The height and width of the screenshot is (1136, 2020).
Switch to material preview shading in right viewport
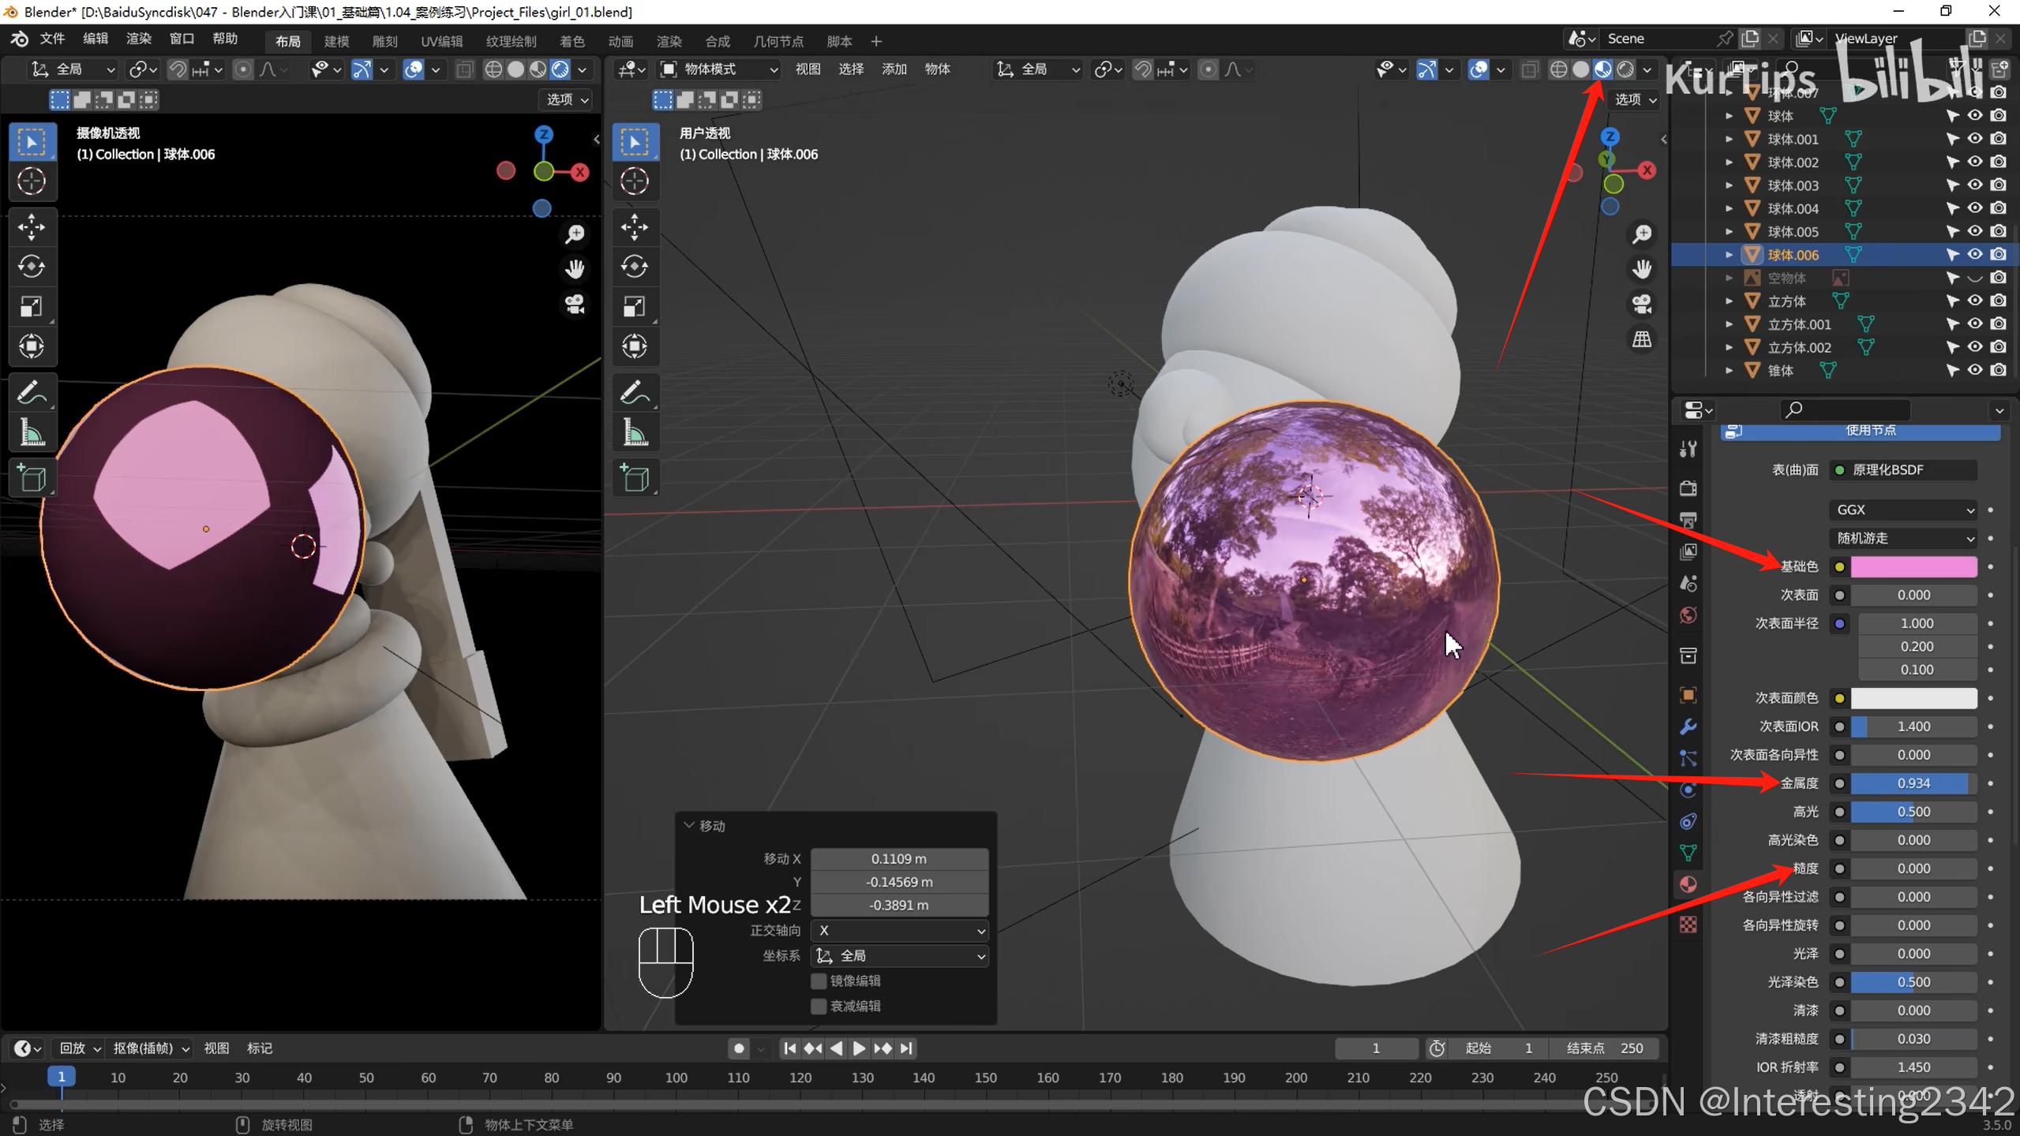[x=1602, y=69]
